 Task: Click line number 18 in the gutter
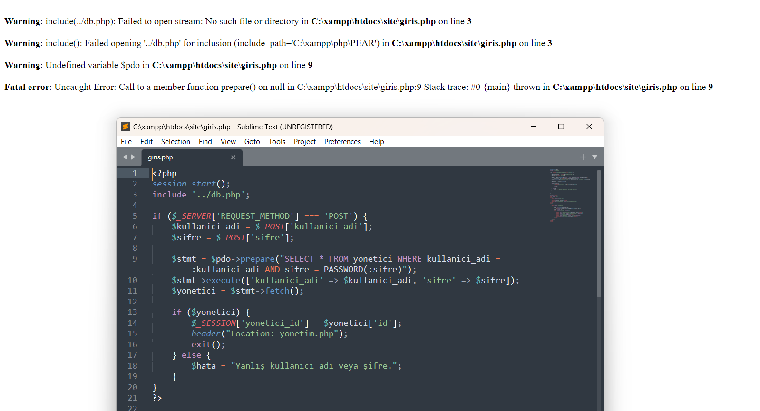coord(132,366)
